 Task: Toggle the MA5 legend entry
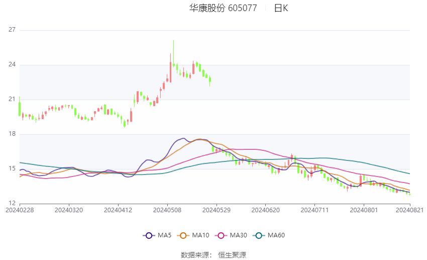(157, 235)
